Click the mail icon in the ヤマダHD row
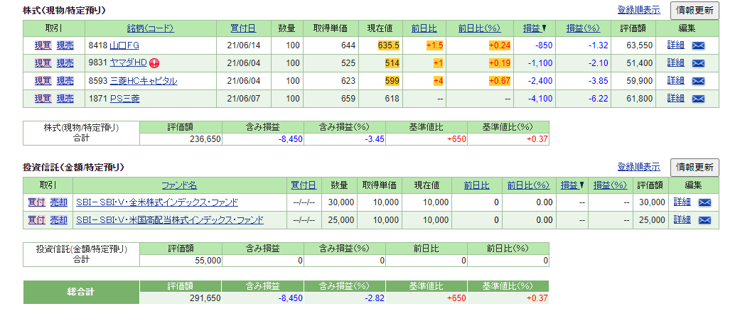740x316 pixels. [x=698, y=63]
